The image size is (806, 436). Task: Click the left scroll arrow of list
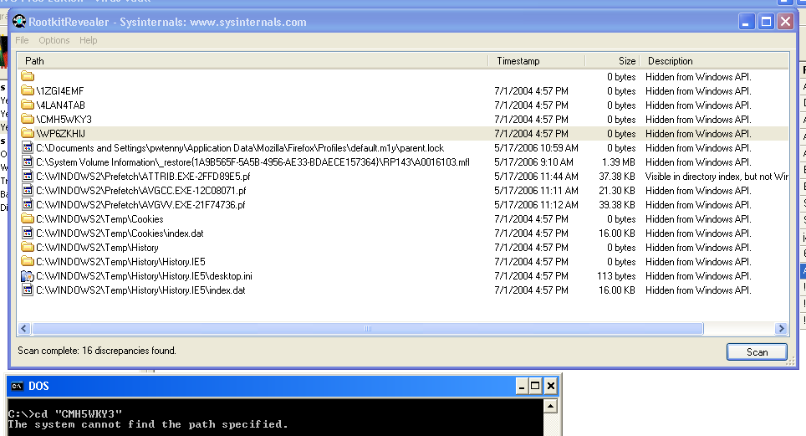tap(24, 328)
